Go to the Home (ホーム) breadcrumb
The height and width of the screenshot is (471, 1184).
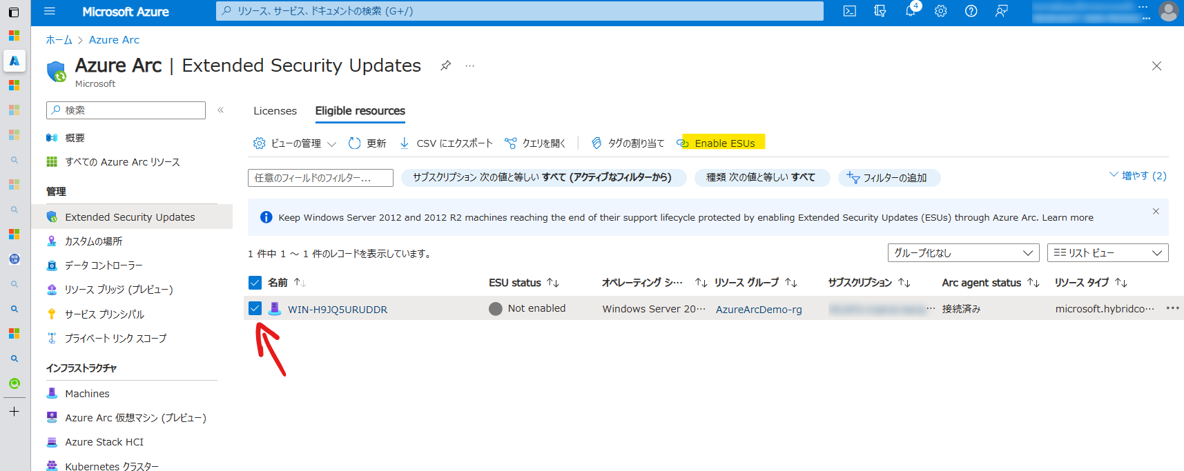click(59, 40)
